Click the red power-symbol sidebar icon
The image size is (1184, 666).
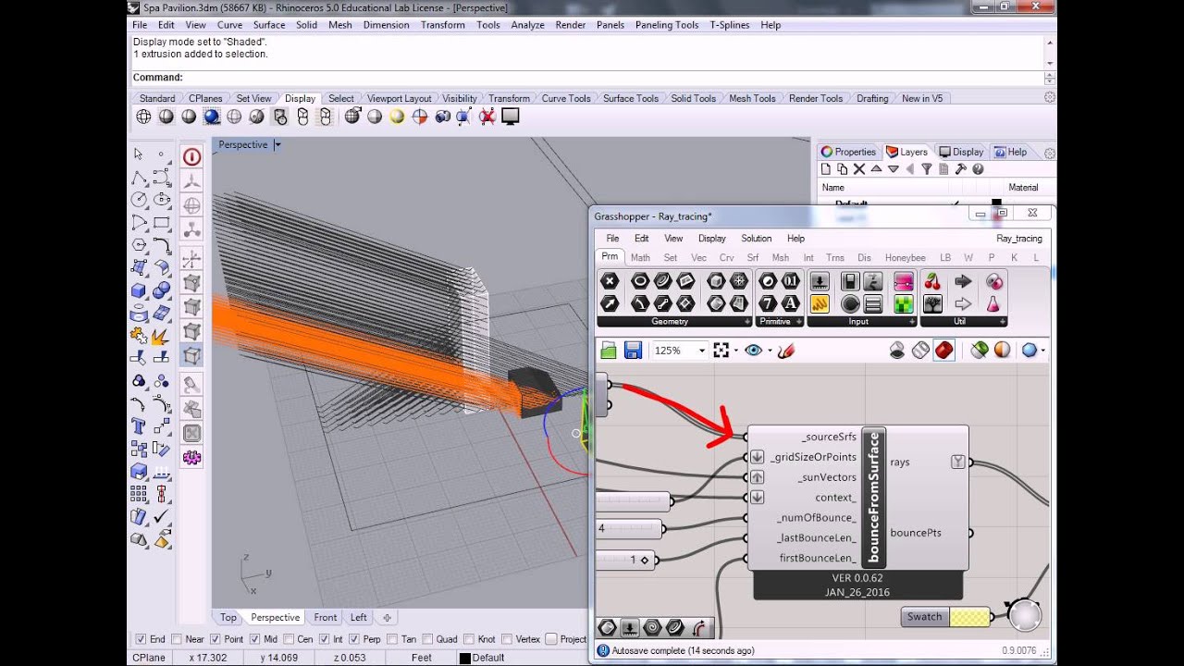click(x=191, y=157)
